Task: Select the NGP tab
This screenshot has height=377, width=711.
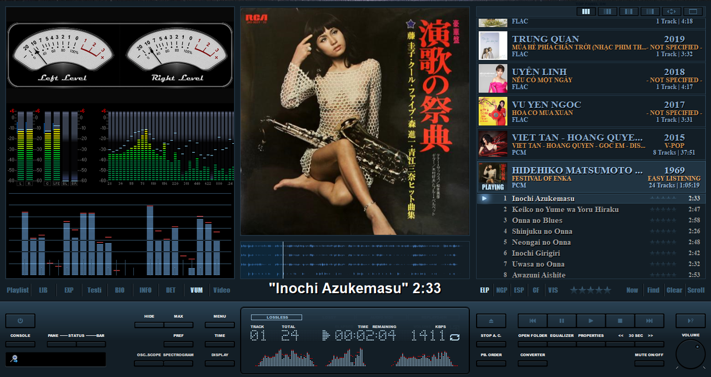Action: click(x=502, y=290)
